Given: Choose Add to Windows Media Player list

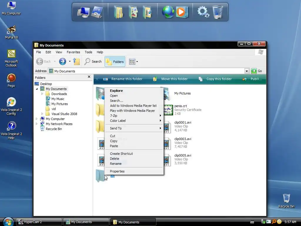Looking at the screenshot, I should pyautogui.click(x=134, y=106).
